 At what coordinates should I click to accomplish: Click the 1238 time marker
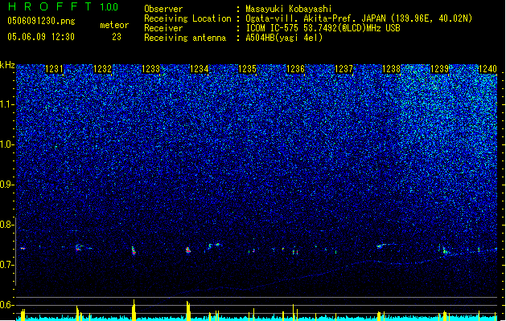pos(392,69)
